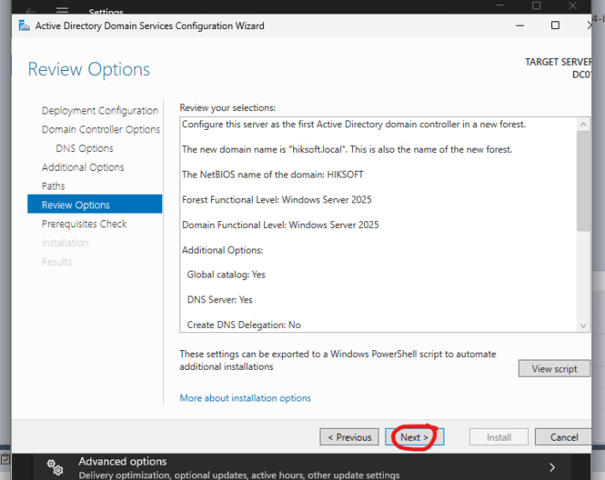605x480 pixels.
Task: Maximize the Settings window behind the wizard
Action: click(x=537, y=5)
